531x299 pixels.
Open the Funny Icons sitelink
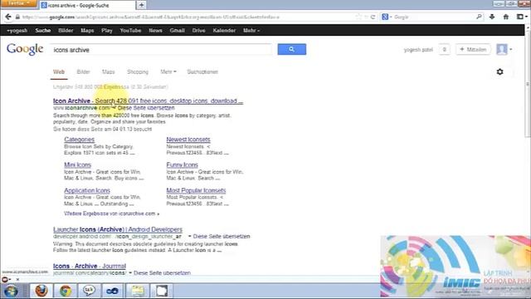[183, 164]
